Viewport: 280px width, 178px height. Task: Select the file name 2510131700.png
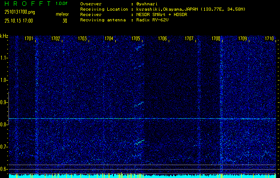(x=20, y=12)
